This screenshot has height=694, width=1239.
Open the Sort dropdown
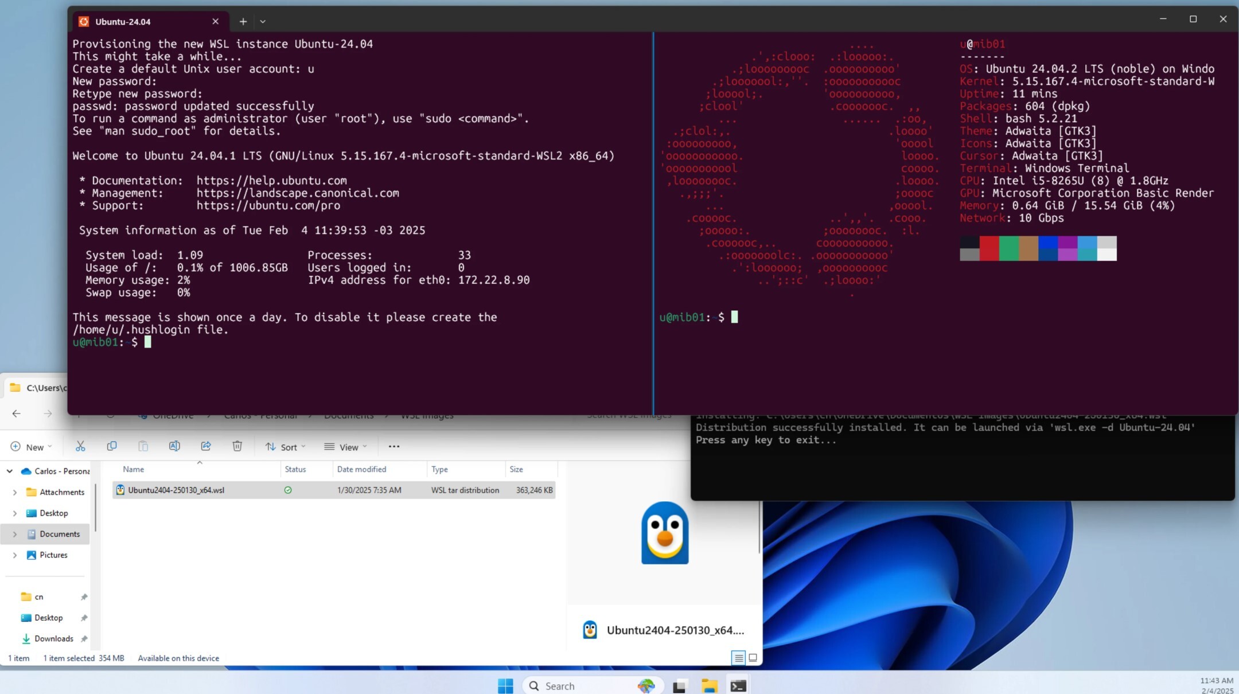click(285, 447)
